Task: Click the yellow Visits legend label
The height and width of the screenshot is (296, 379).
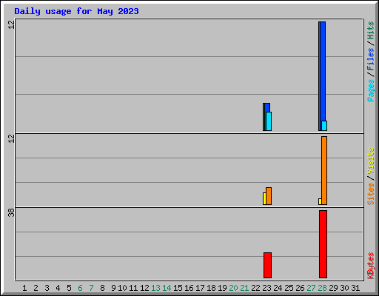Action: point(370,161)
